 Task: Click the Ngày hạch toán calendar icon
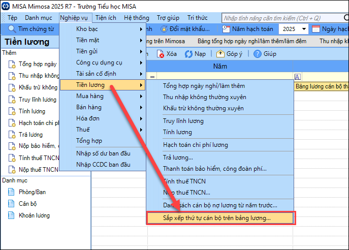pos(316,29)
